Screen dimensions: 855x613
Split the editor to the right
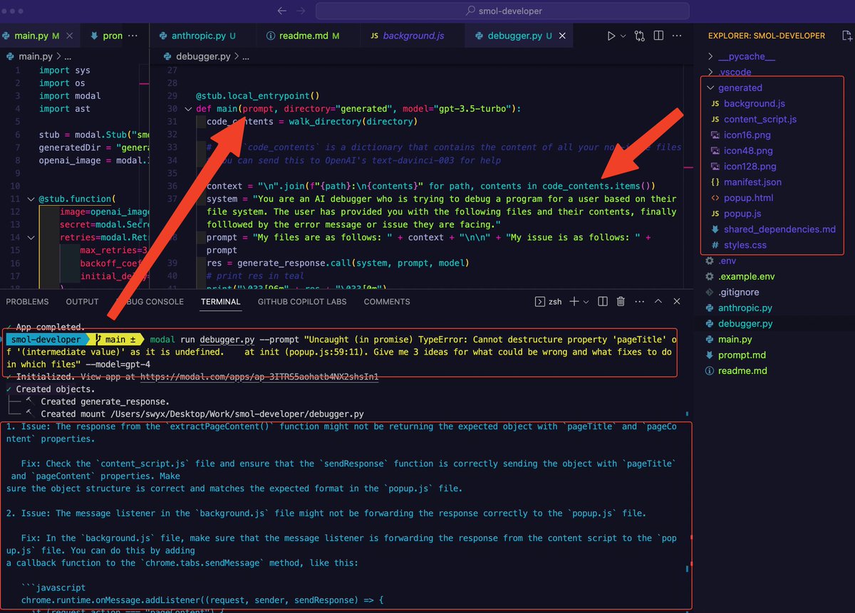tap(660, 36)
